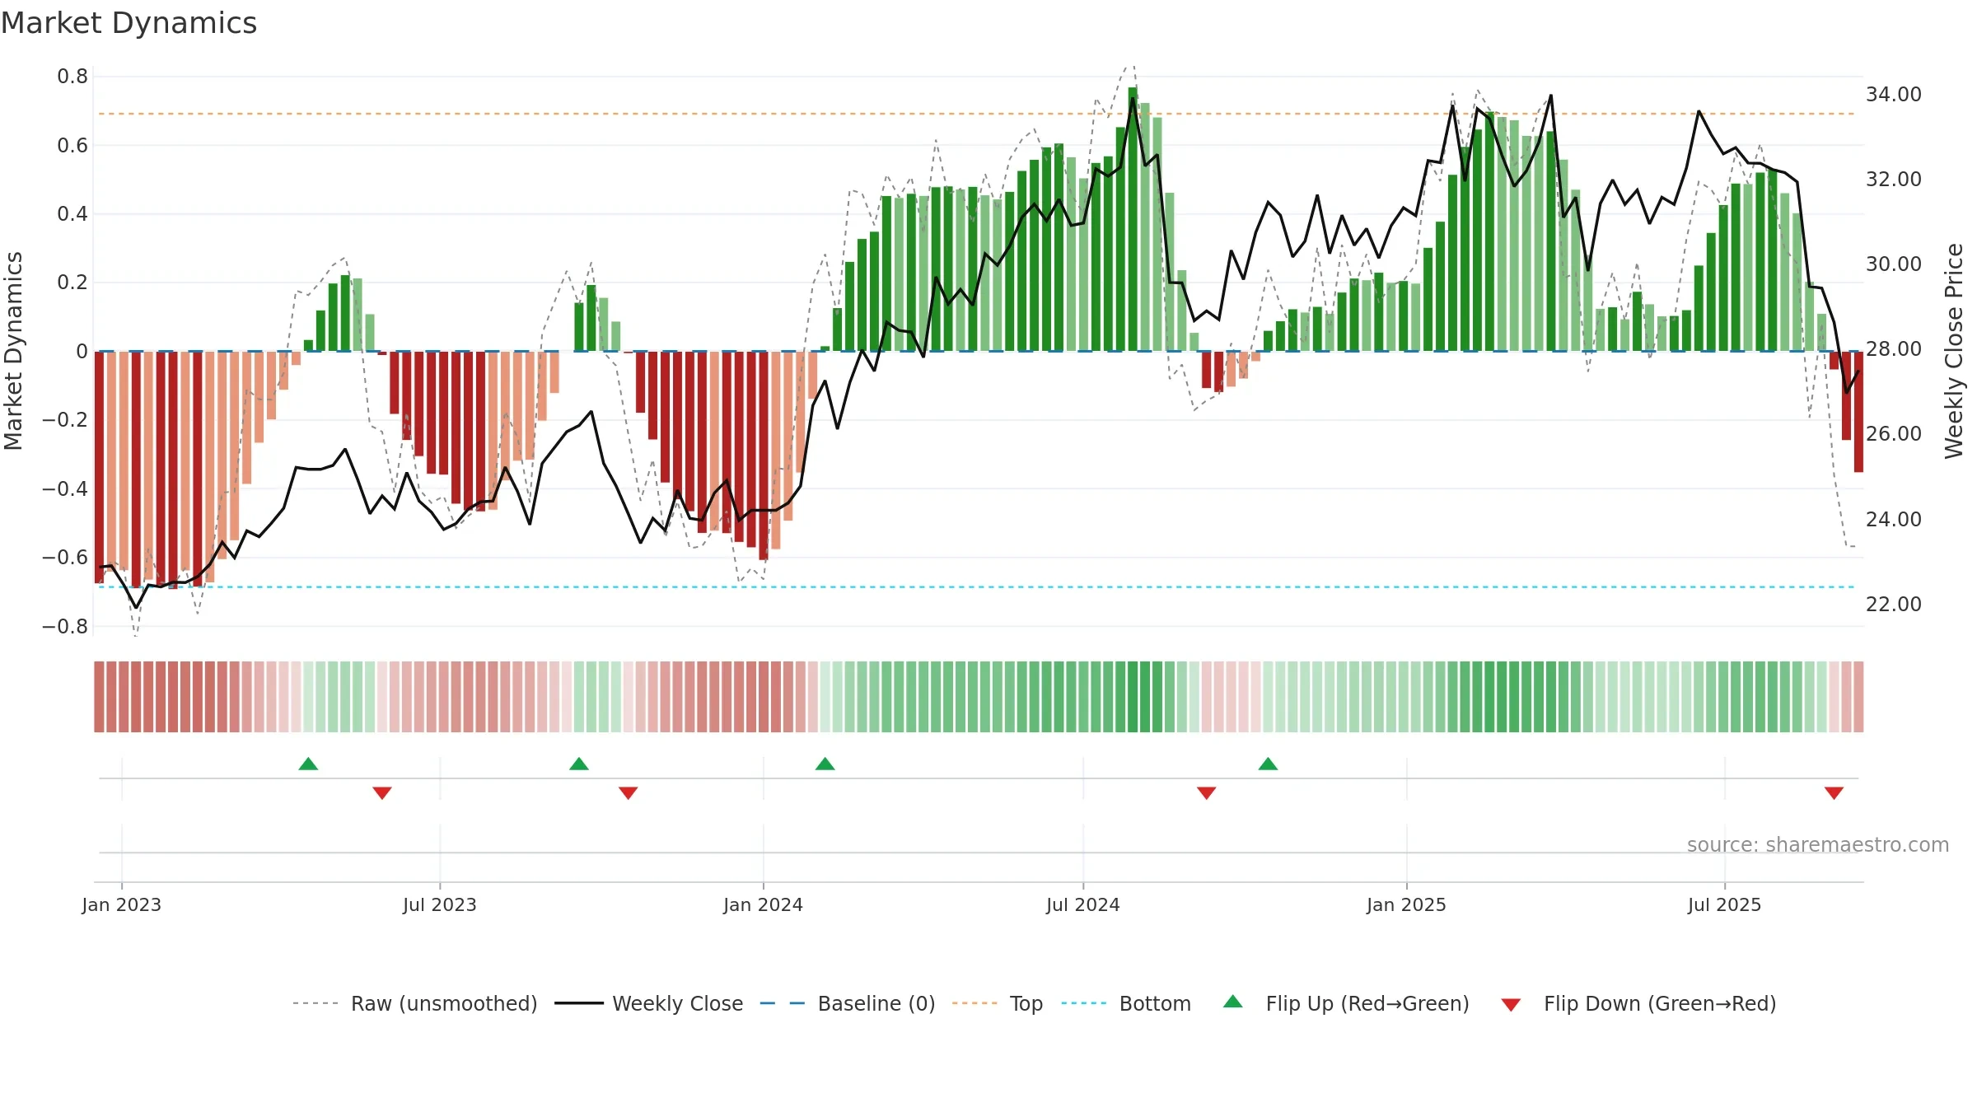Click the Jan 2023 x-axis label
The height and width of the screenshot is (1112, 1977).
pyautogui.click(x=122, y=904)
